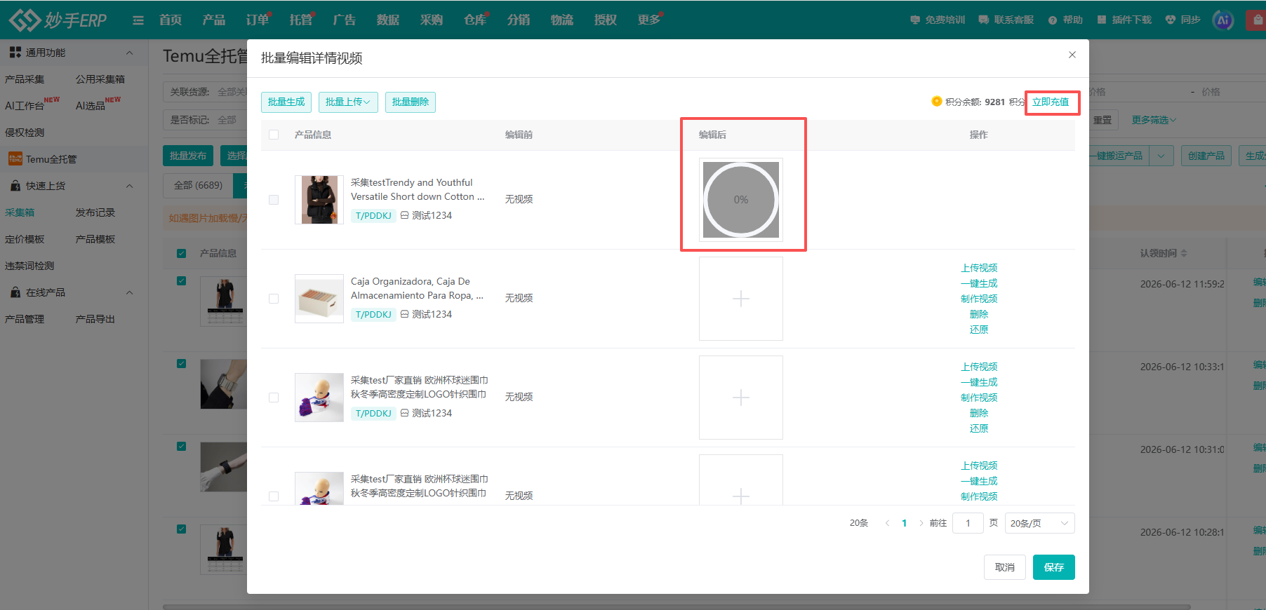Click the 通用功能 grid icon
Image resolution: width=1266 pixels, height=610 pixels.
(x=15, y=53)
